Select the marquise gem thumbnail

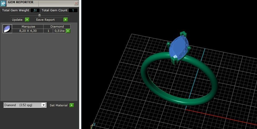[x=7, y=29]
